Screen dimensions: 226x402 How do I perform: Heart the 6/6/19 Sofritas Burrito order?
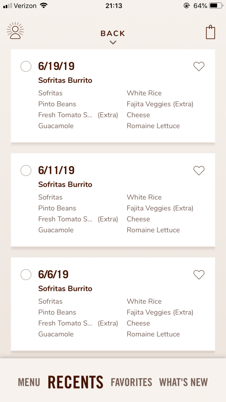pyautogui.click(x=199, y=275)
